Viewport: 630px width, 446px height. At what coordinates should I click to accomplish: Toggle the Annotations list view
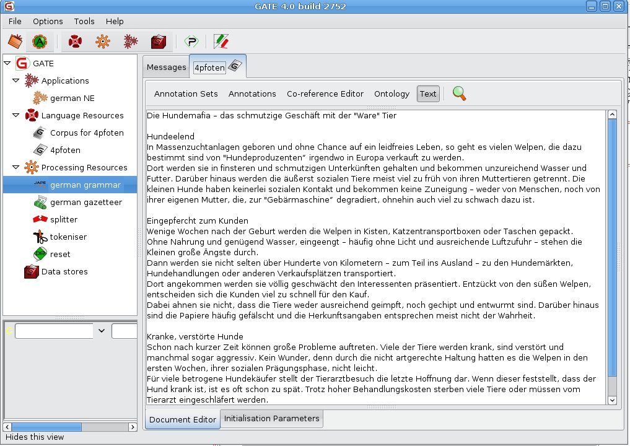point(252,94)
